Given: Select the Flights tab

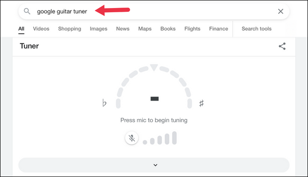Looking at the screenshot, I should pyautogui.click(x=192, y=29).
